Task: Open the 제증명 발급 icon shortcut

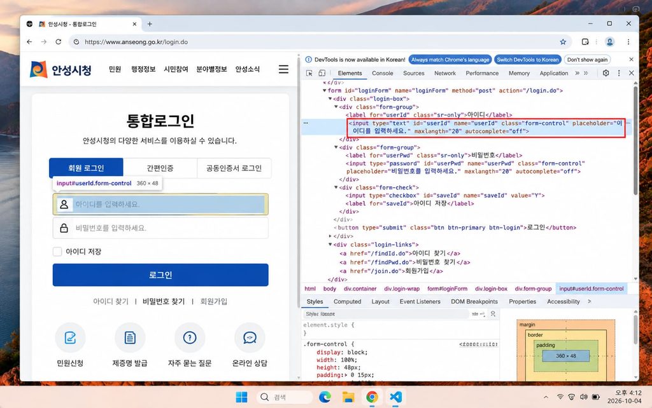Action: [x=130, y=338]
